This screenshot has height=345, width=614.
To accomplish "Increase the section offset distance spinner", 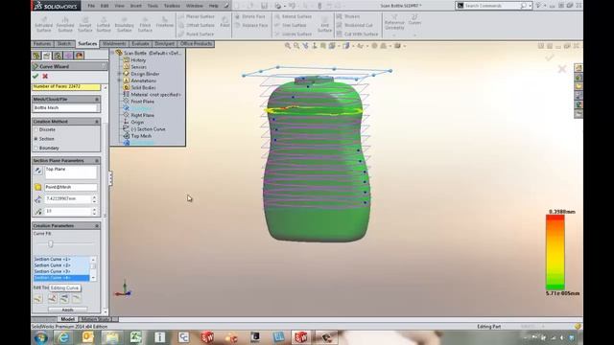I will 94,197.
